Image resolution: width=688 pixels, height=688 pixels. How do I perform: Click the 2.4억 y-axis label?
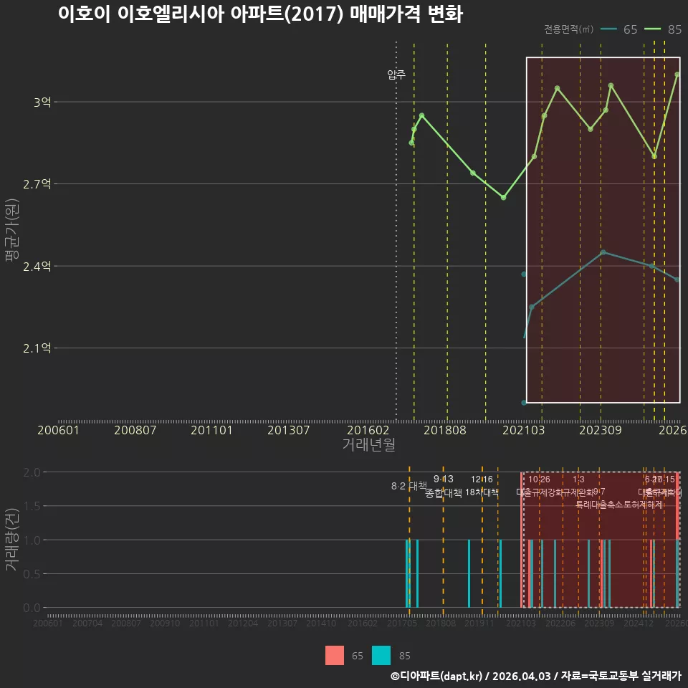coord(37,267)
